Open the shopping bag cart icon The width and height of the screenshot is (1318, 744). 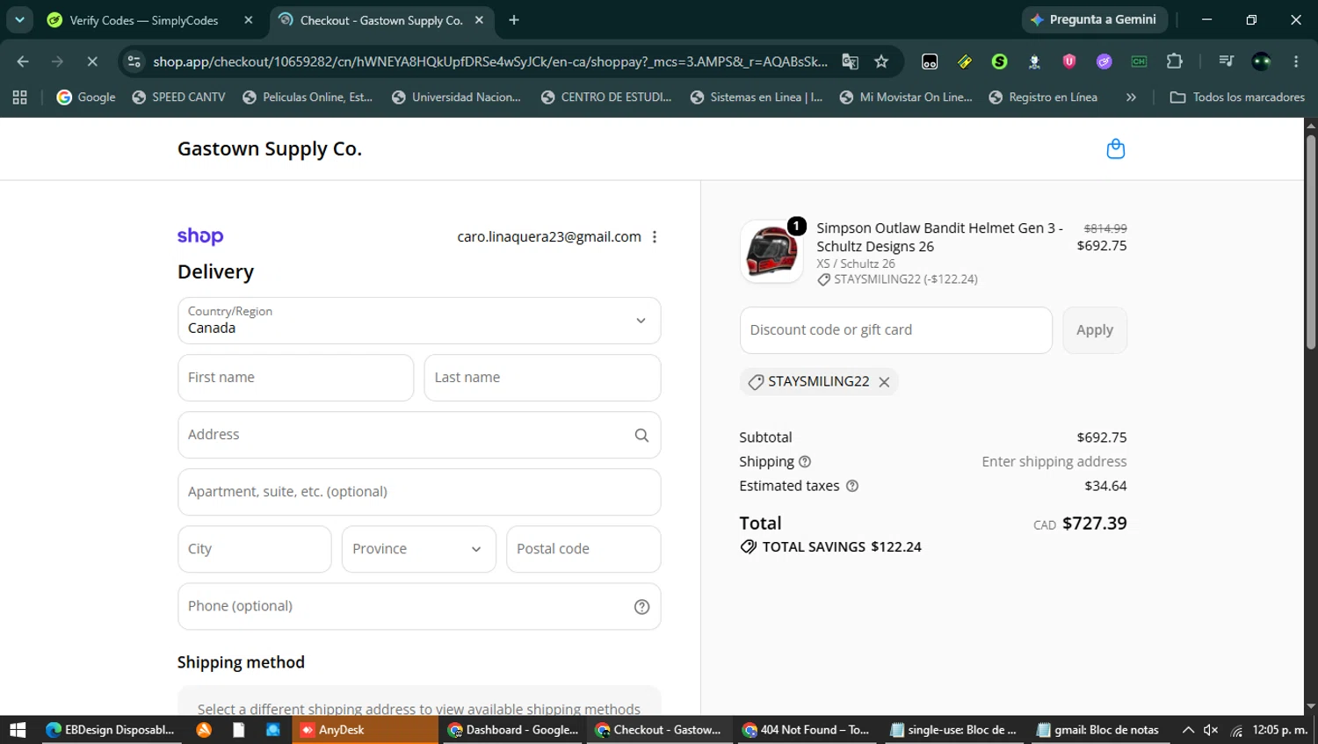(x=1115, y=148)
